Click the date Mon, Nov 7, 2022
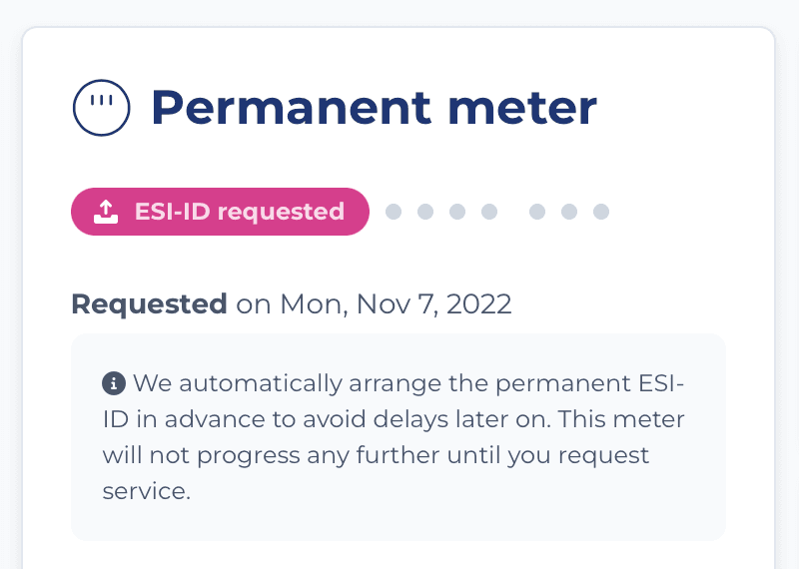This screenshot has width=799, height=569. (396, 303)
